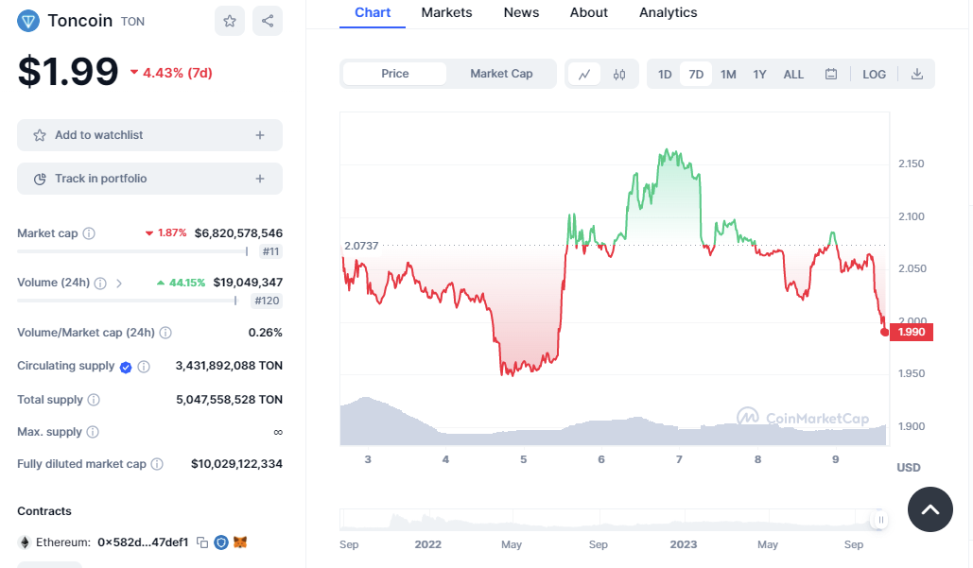Click the volume rank slider bar
Screen dimensions: 973x568
coord(128,301)
